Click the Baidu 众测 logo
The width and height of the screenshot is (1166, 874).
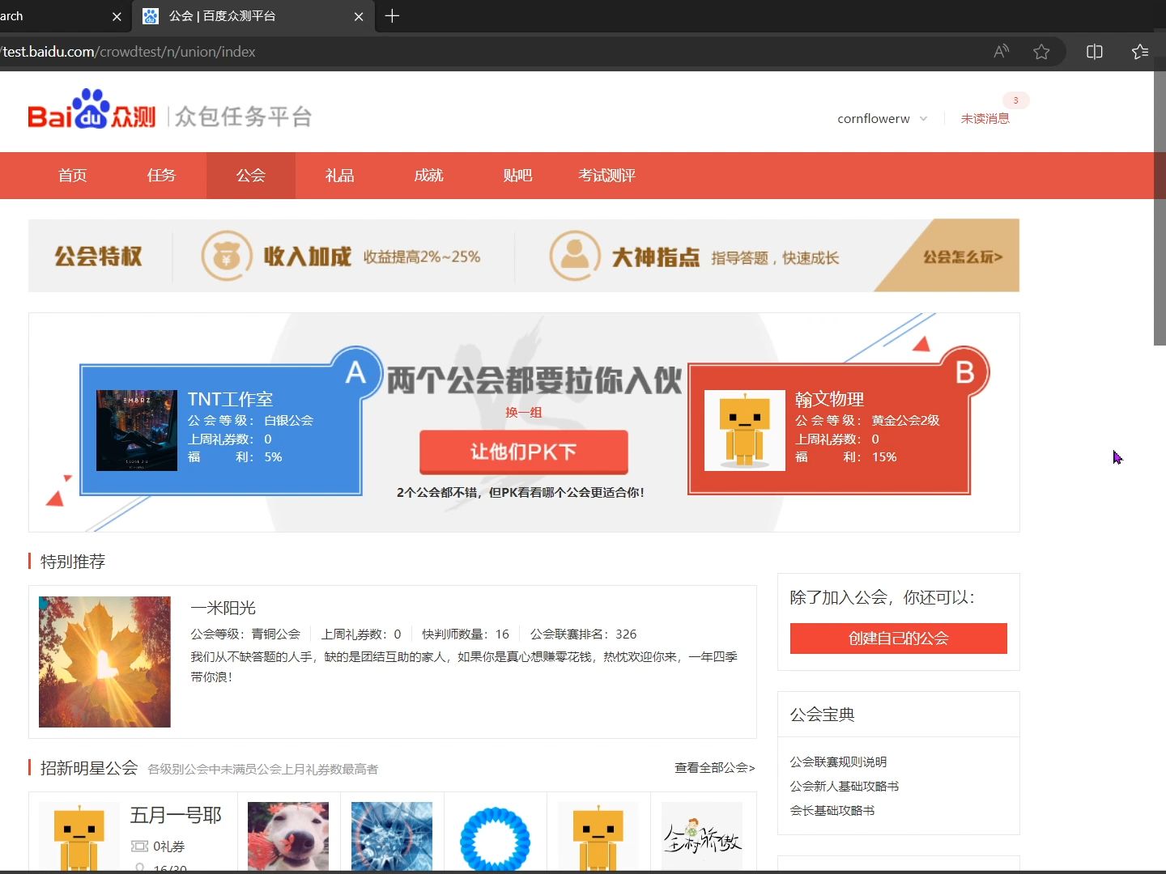[x=91, y=110]
